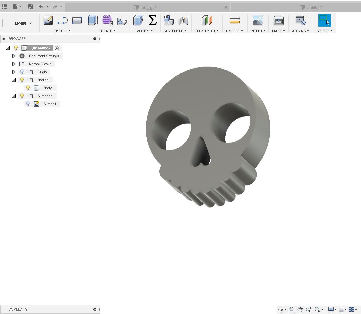This screenshot has height=314, width=361.
Task: Click the New Component assemble icon
Action: tap(169, 21)
